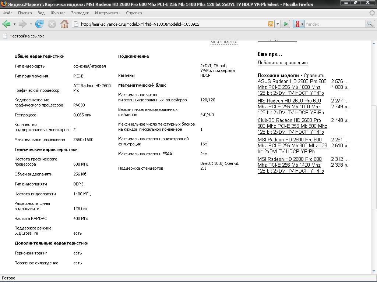Click the value 400 МГц

click(x=81, y=218)
